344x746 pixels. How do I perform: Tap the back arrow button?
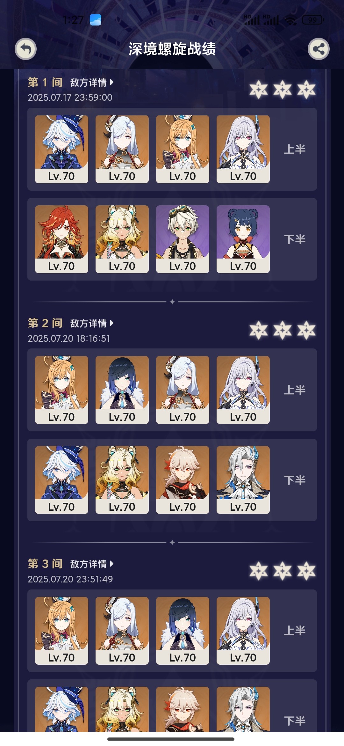pyautogui.click(x=25, y=49)
